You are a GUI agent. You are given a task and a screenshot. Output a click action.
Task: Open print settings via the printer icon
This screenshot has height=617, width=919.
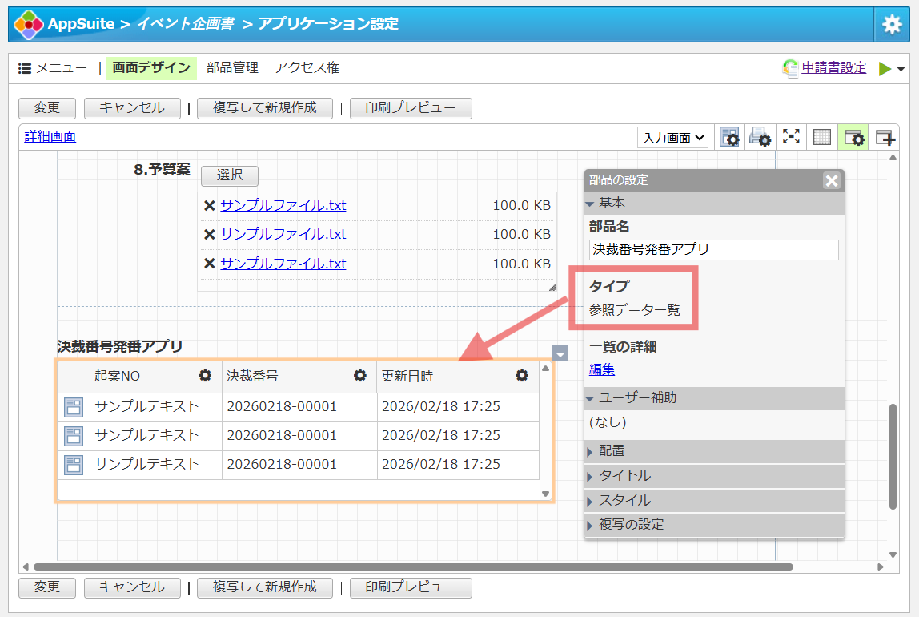point(760,137)
